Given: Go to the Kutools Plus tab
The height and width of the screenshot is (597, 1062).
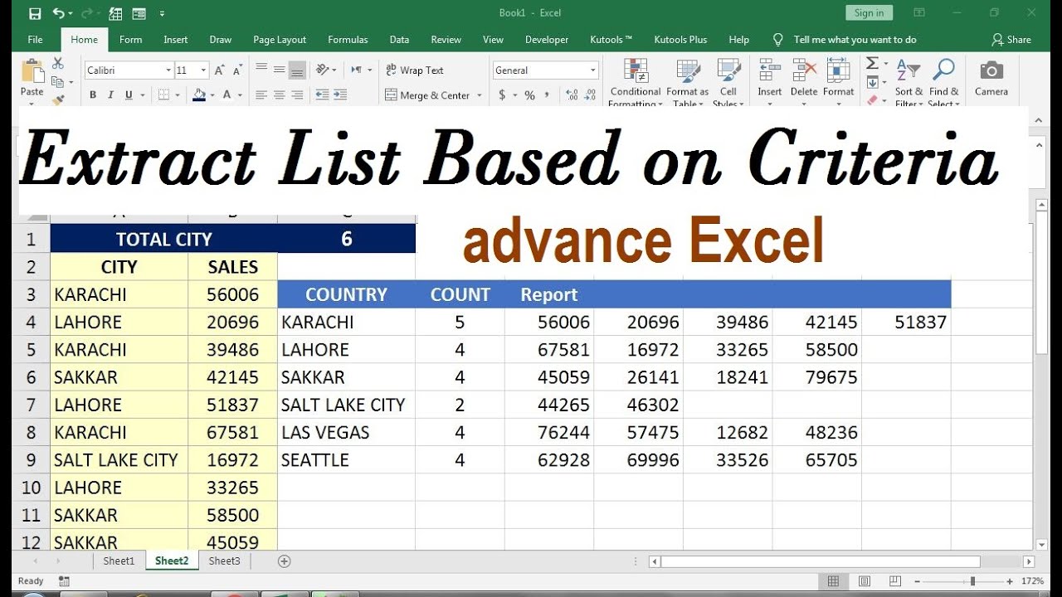Looking at the screenshot, I should (680, 40).
